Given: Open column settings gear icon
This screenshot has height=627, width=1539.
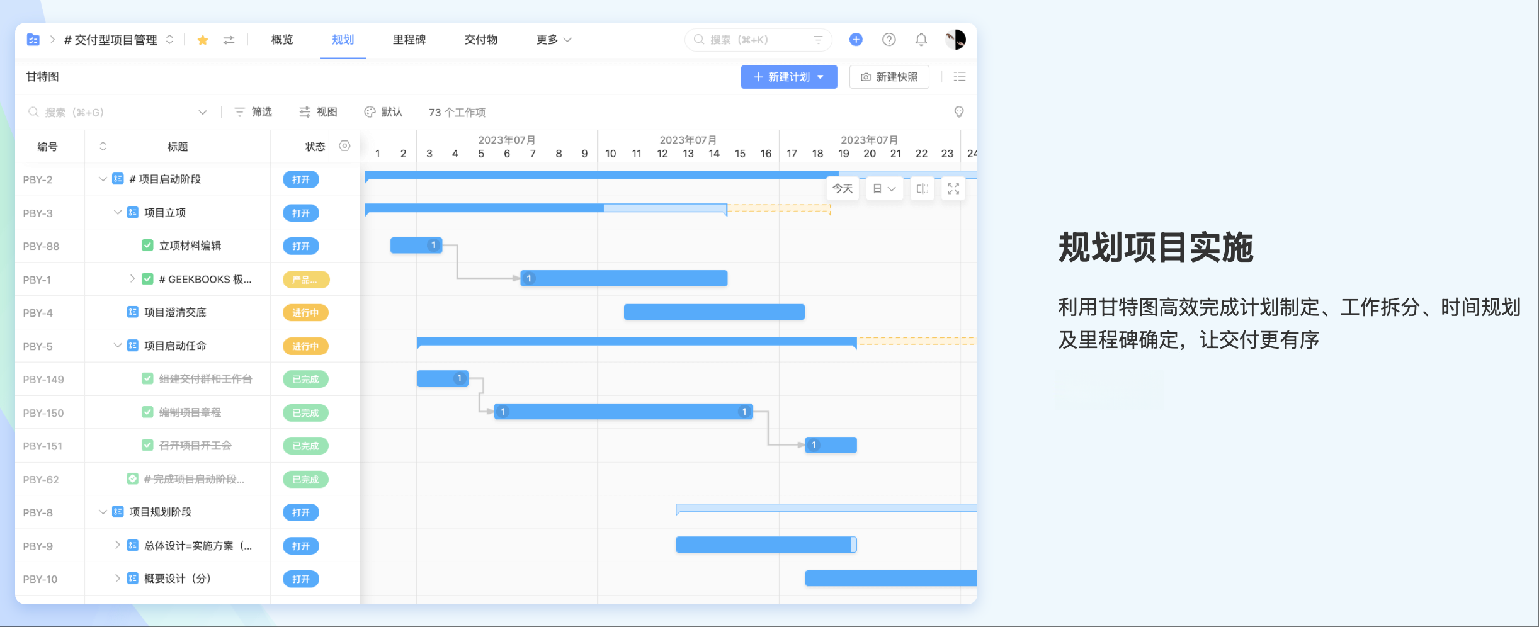Looking at the screenshot, I should click(x=344, y=146).
